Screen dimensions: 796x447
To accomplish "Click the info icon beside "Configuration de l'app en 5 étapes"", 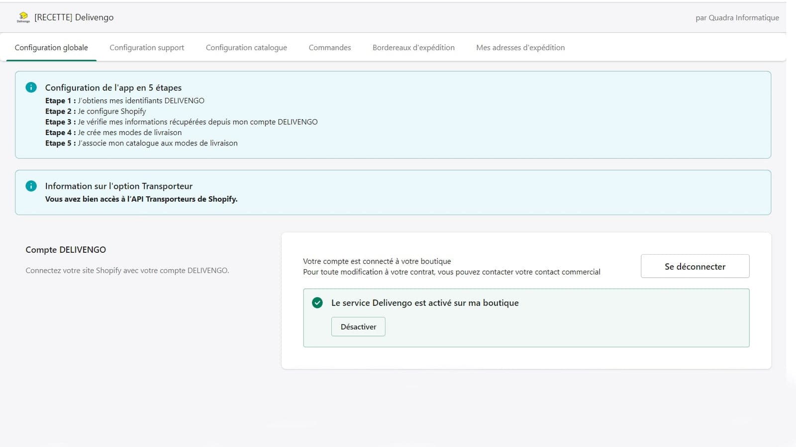I will [31, 87].
